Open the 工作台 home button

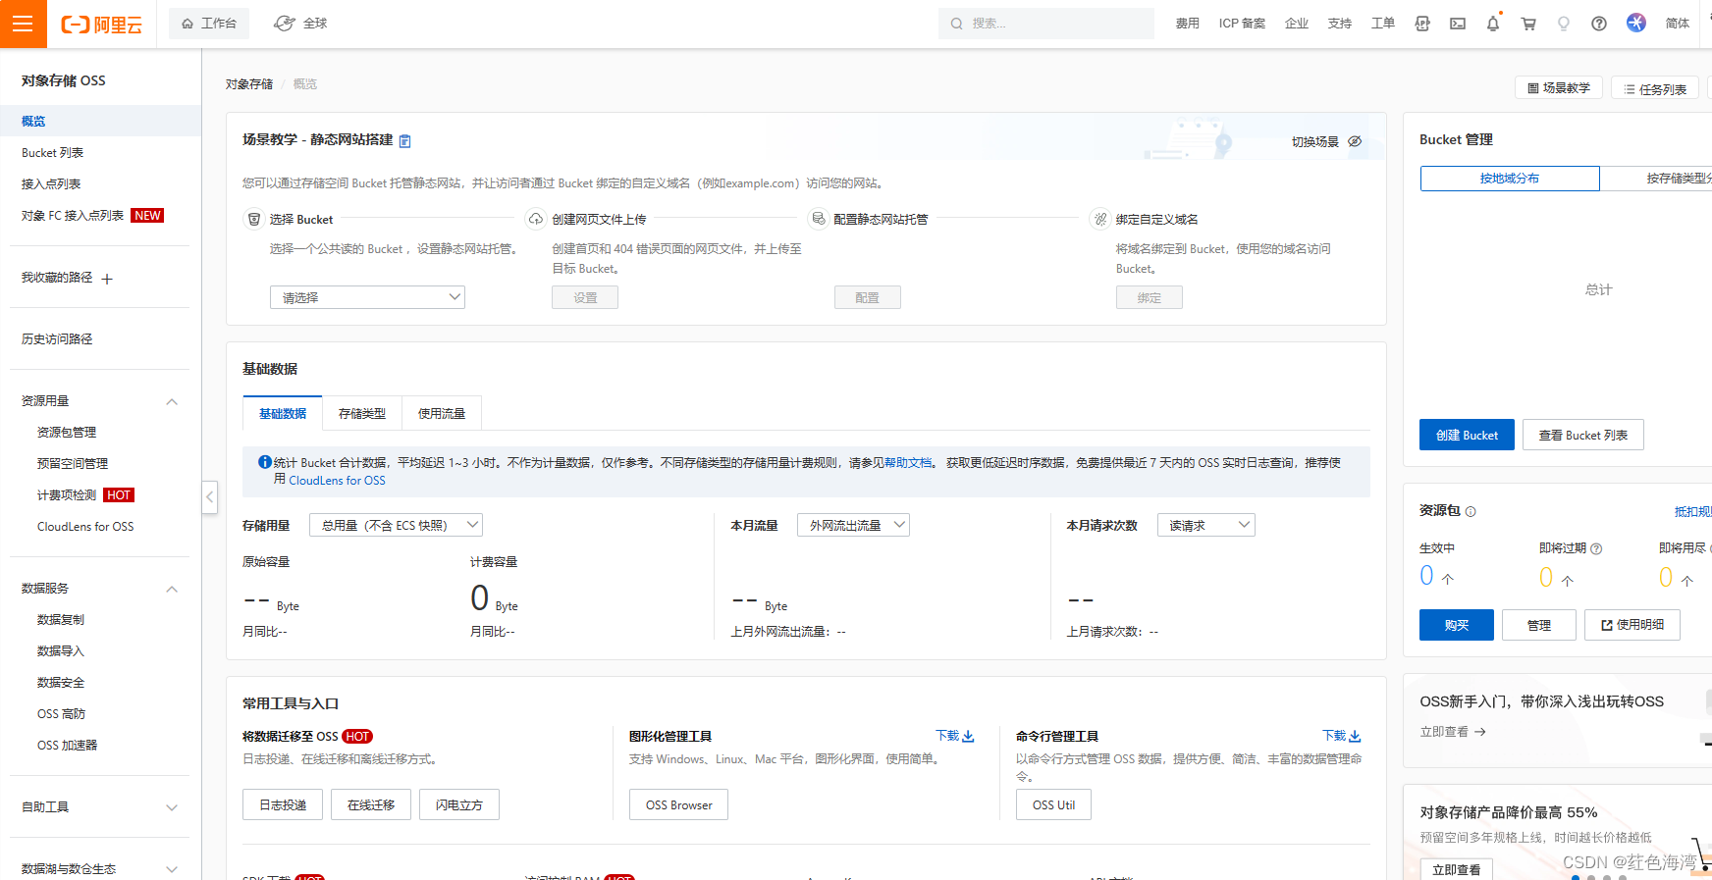[209, 24]
